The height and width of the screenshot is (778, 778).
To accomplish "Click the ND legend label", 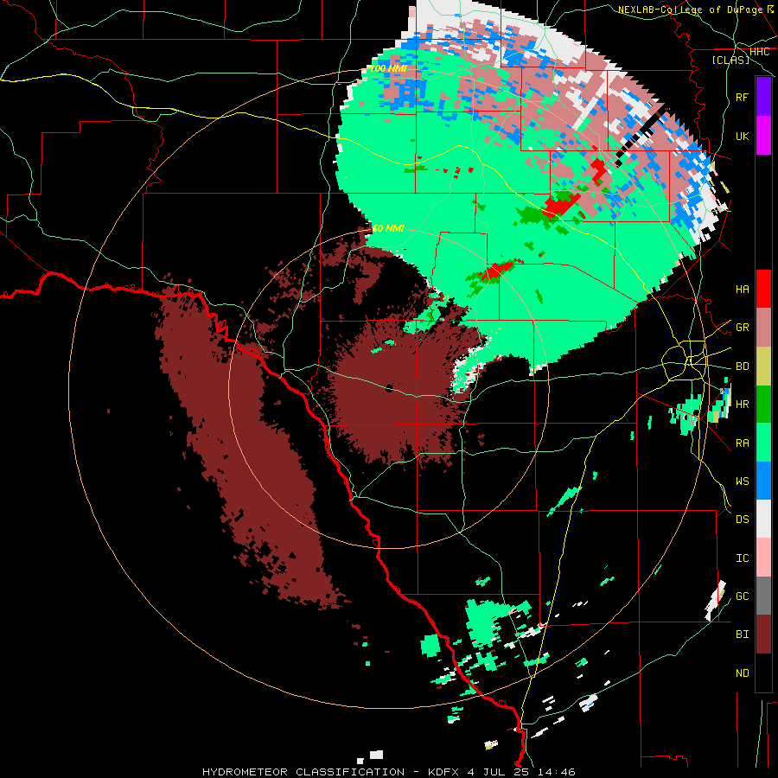I will (743, 673).
